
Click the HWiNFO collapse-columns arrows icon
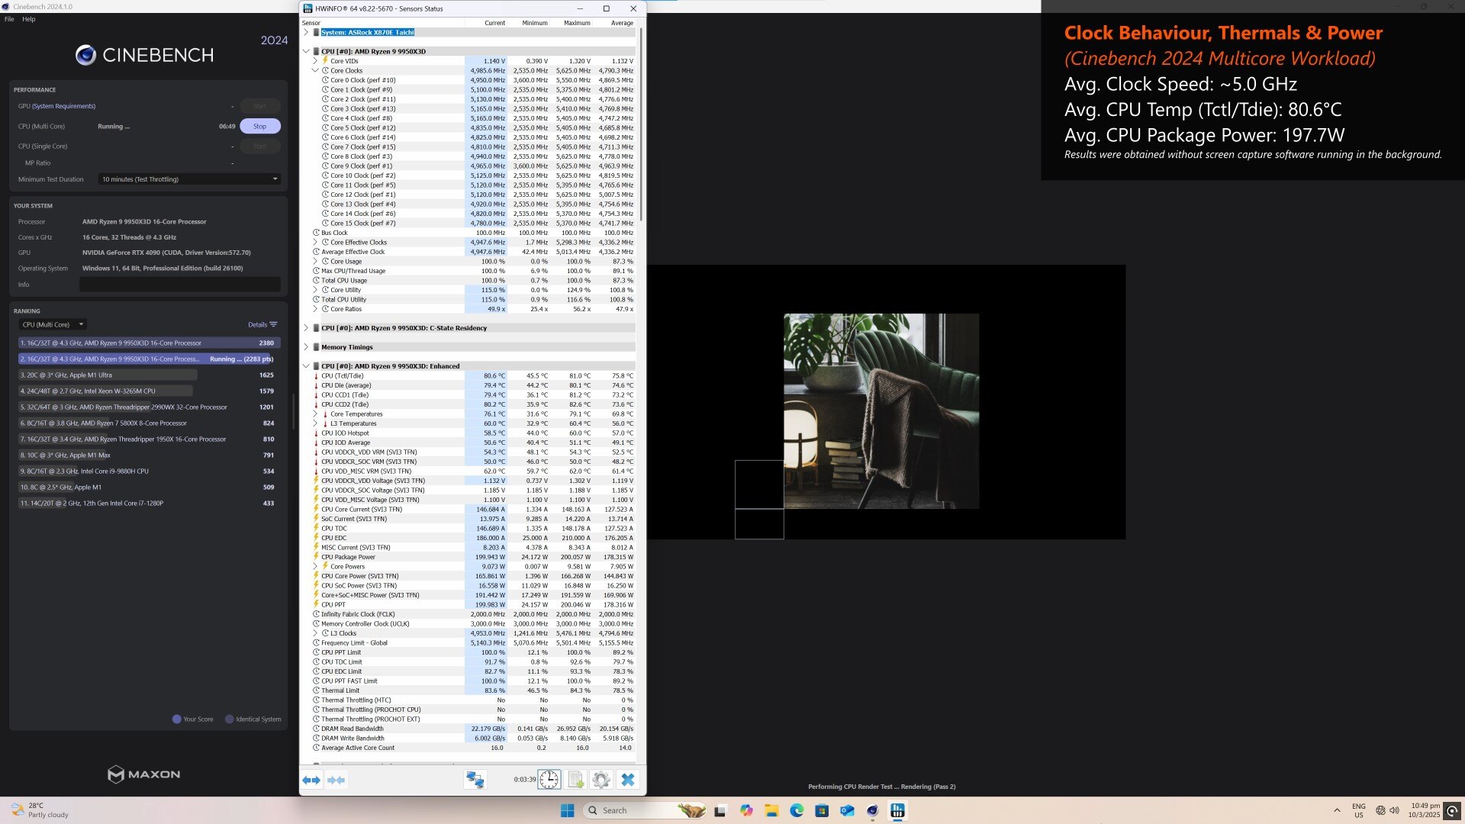pyautogui.click(x=336, y=780)
